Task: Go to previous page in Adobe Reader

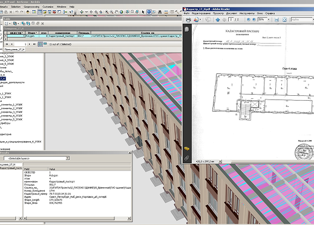Action: pyautogui.click(x=218, y=19)
